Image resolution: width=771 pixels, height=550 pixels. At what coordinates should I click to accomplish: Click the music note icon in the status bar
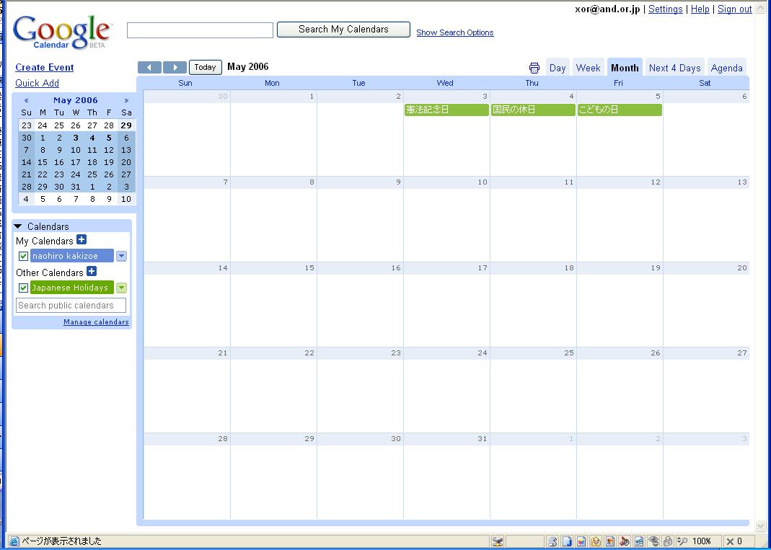(x=625, y=541)
